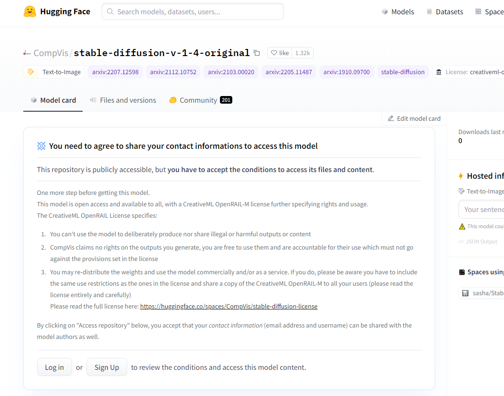The width and height of the screenshot is (504, 396).
Task: Click the Log in button
Action: [x=54, y=367]
